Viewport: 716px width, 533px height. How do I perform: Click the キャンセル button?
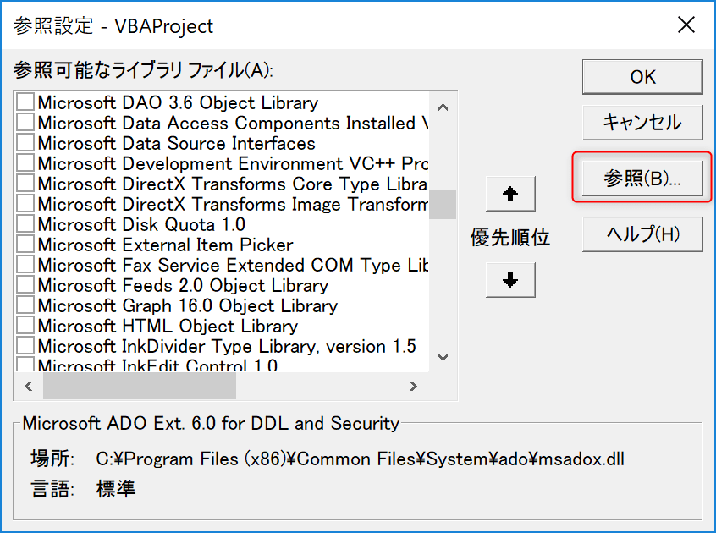click(x=642, y=123)
